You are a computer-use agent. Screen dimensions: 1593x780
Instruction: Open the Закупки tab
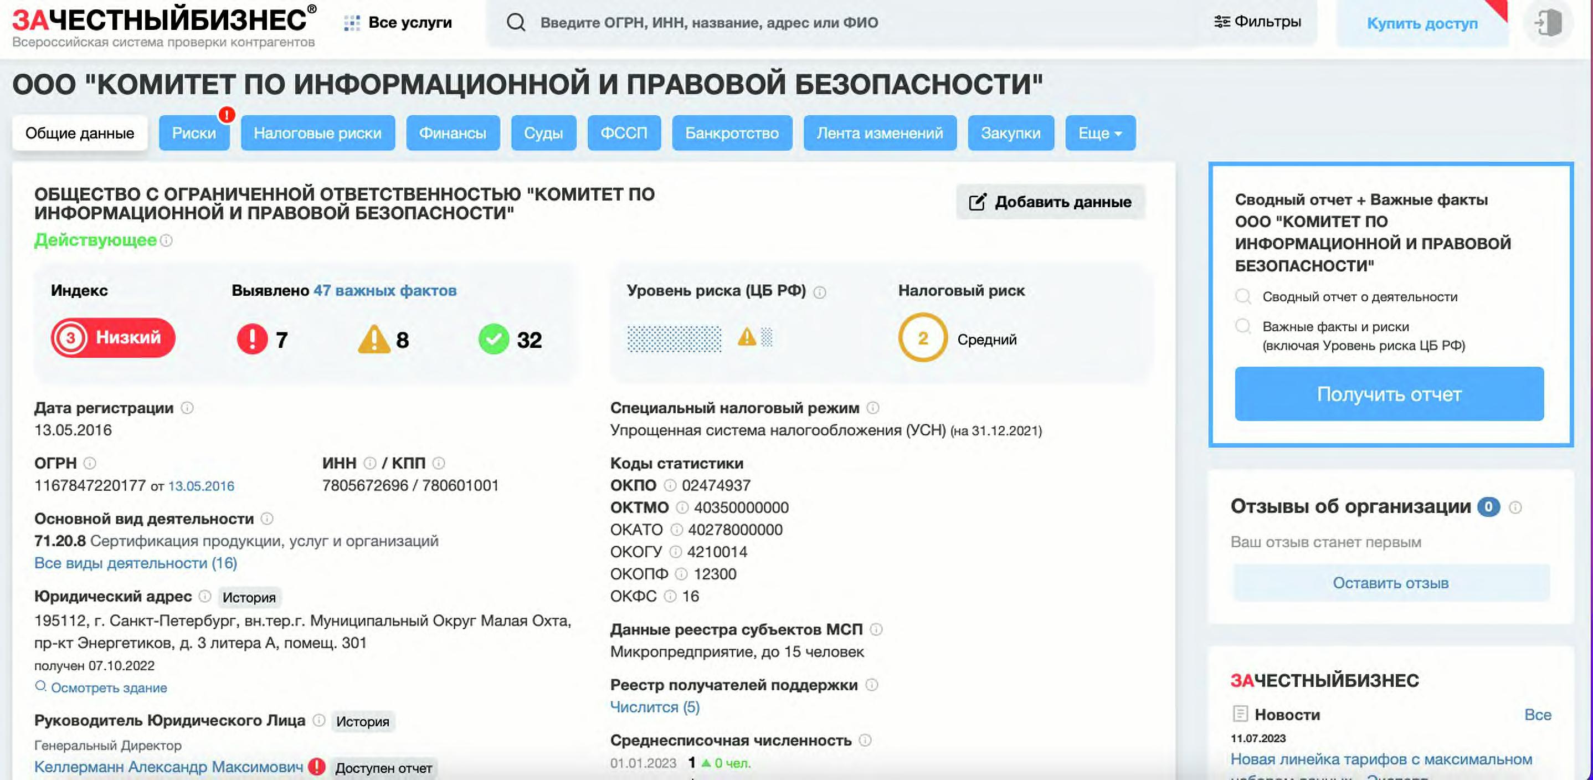pyautogui.click(x=1011, y=133)
